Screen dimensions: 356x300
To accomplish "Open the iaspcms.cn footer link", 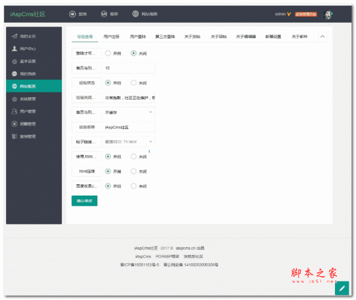I will [185, 248].
